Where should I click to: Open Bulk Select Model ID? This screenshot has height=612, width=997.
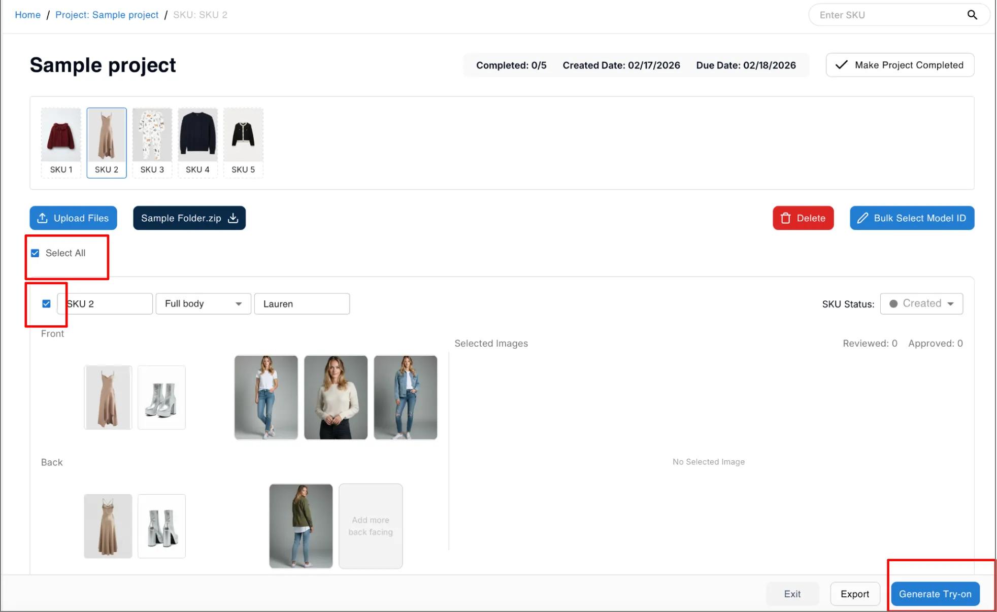pyautogui.click(x=912, y=218)
